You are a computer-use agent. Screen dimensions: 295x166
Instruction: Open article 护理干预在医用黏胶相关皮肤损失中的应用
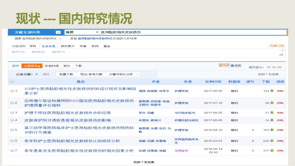coord(67,113)
